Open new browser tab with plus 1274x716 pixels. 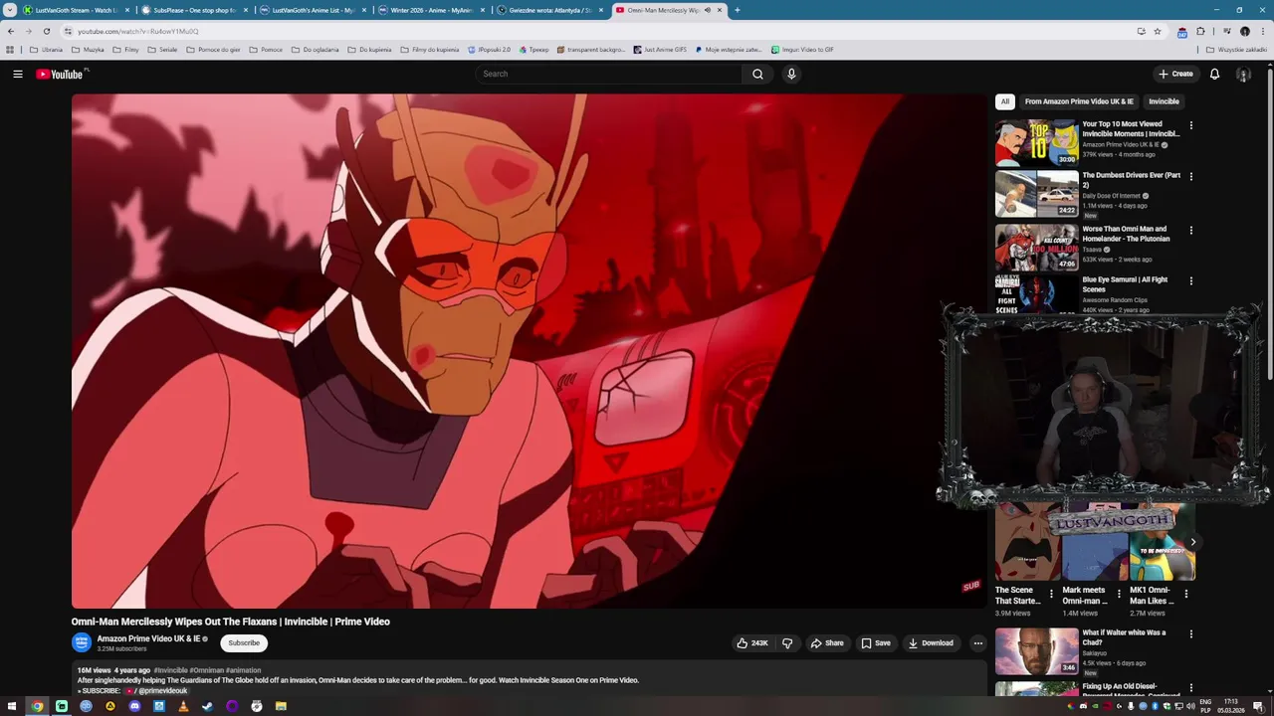click(x=737, y=10)
